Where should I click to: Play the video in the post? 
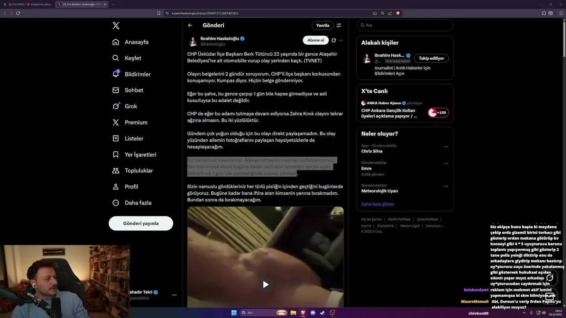[x=265, y=284]
